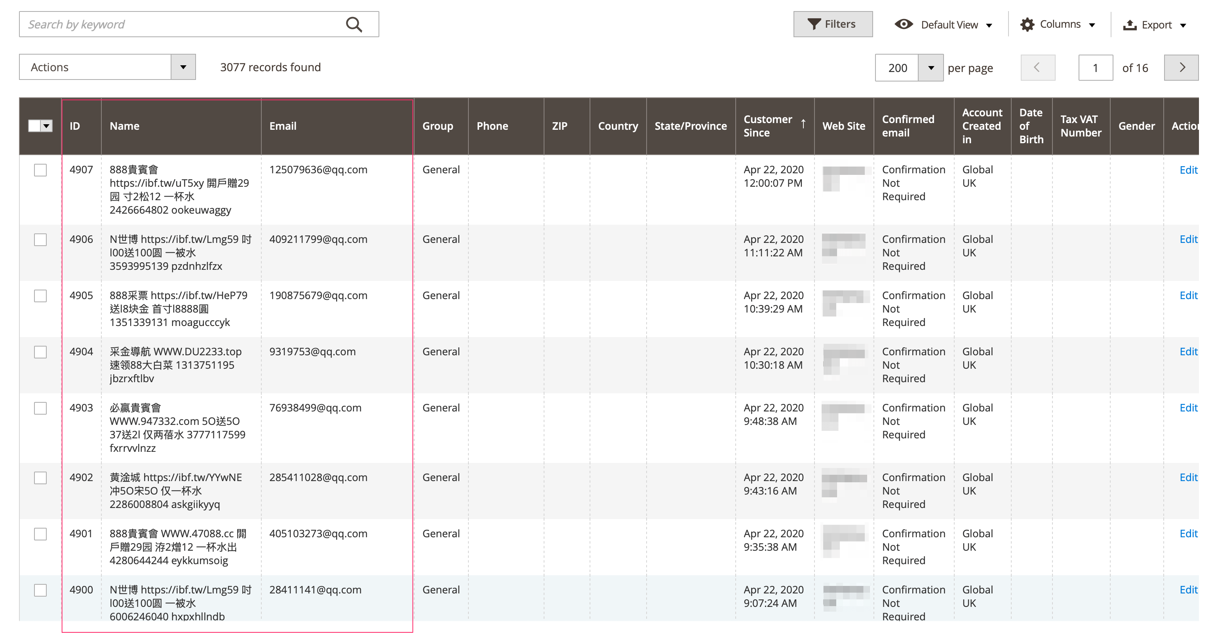Click Edit link for customer 4902
This screenshot has height=633, width=1214.
1187,478
